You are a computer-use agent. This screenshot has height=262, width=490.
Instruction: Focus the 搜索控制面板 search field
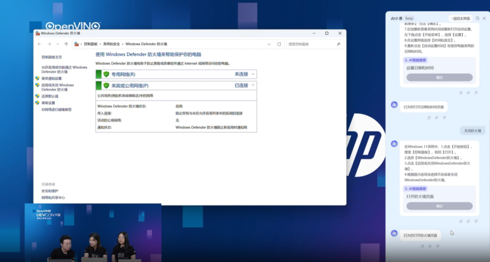coord(315,44)
